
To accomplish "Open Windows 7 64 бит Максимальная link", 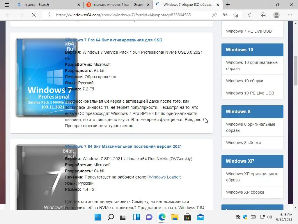I will (x=123, y=146).
